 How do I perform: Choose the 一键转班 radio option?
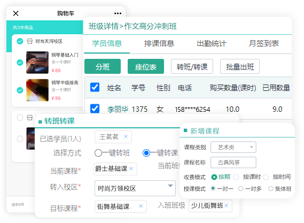click(x=98, y=153)
